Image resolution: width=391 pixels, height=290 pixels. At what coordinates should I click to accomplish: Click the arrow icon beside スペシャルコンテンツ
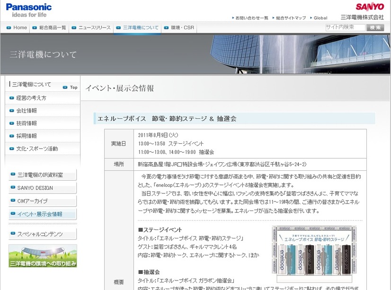[13, 233]
